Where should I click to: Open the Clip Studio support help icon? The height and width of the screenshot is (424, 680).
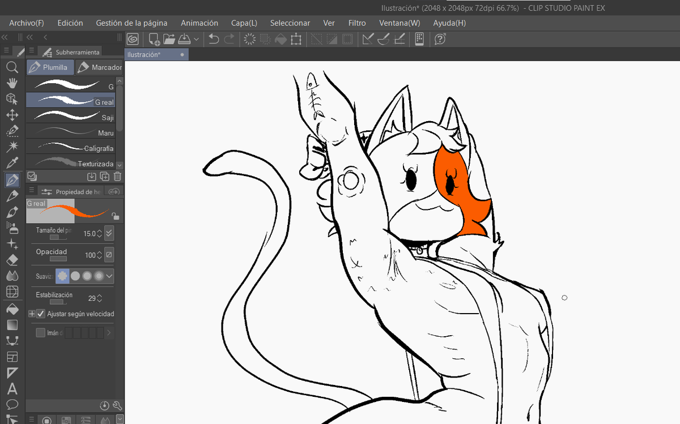(440, 39)
